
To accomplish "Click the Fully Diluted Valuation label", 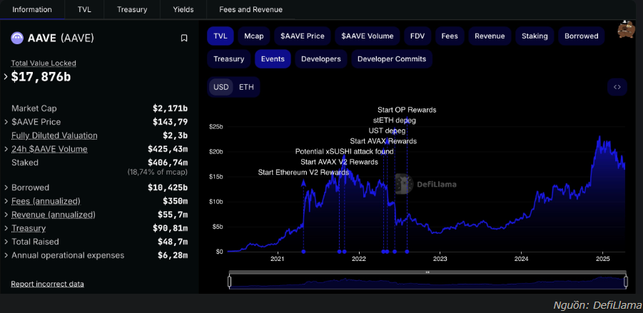I will (54, 135).
